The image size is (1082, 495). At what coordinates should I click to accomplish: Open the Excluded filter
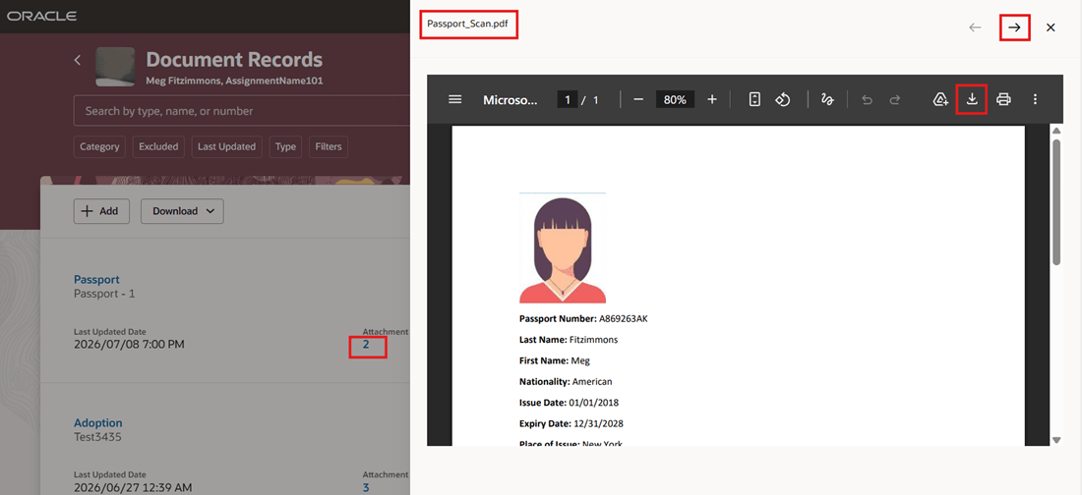[158, 146]
